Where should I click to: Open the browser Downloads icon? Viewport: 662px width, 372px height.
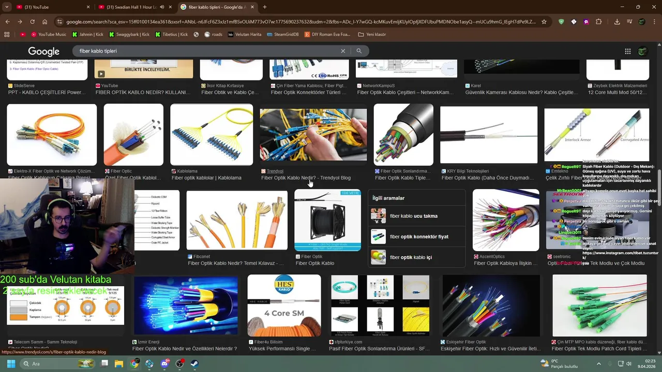point(617,22)
